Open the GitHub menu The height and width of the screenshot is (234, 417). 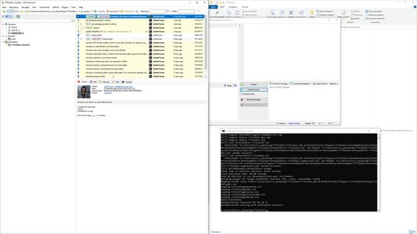pyautogui.click(x=55, y=7)
